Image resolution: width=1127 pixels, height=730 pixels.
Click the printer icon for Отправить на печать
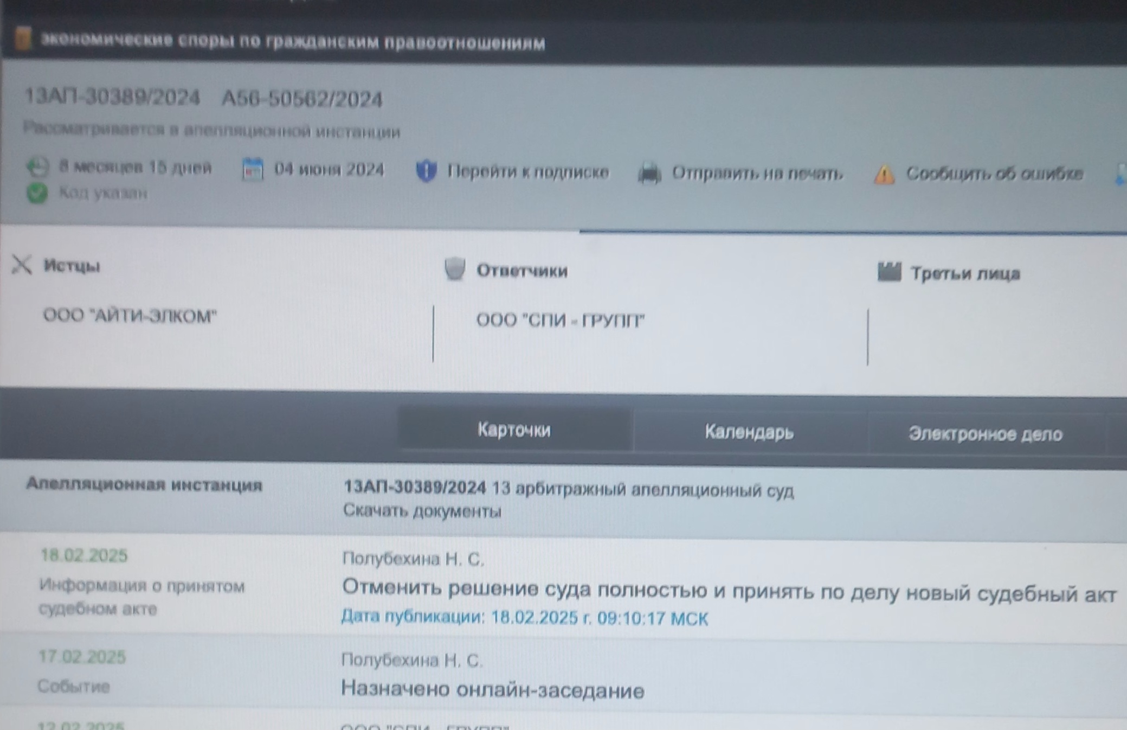coord(650,172)
